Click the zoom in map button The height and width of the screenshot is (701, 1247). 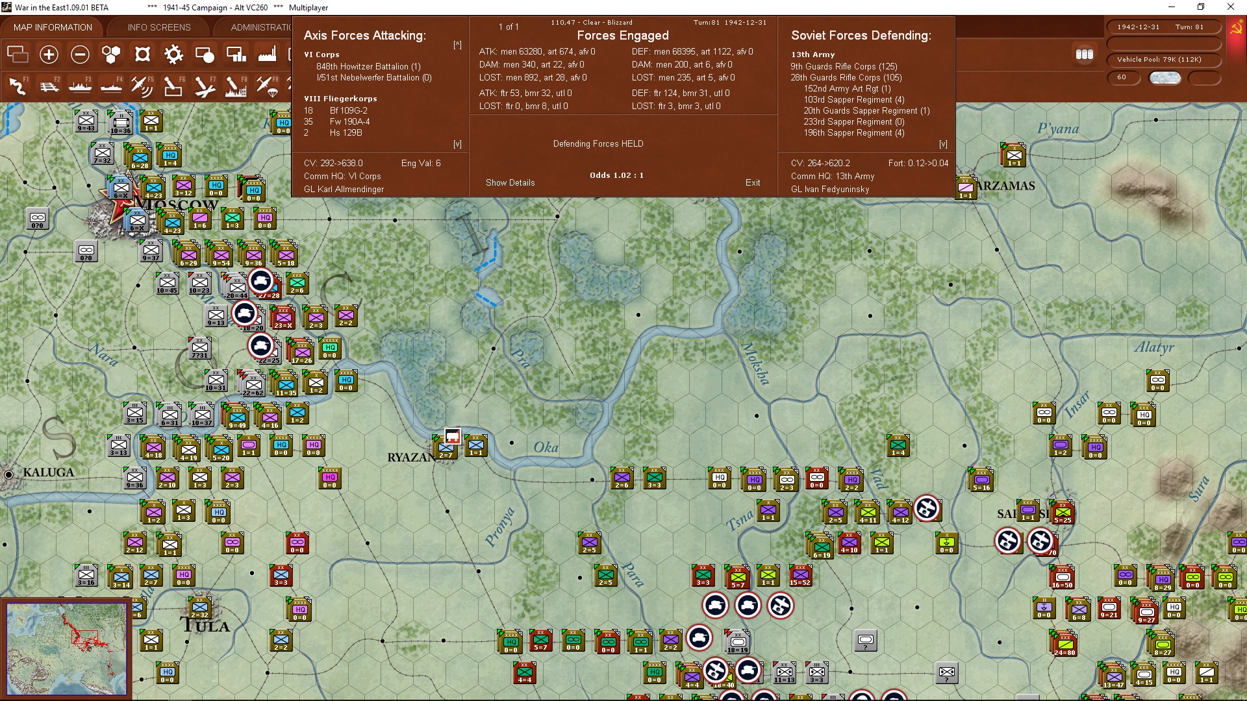click(49, 55)
